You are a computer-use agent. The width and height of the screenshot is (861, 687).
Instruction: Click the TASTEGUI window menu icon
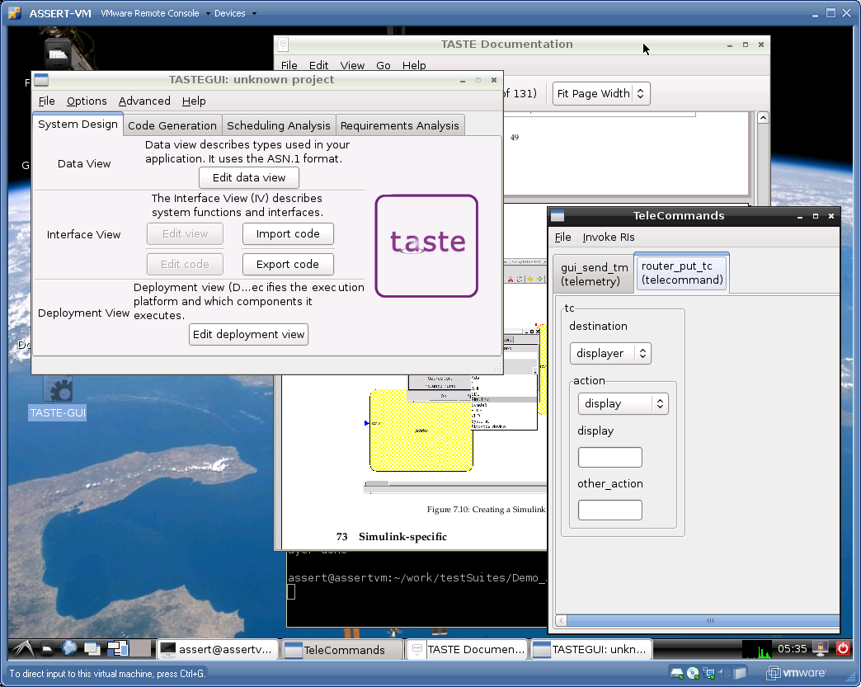(42, 80)
